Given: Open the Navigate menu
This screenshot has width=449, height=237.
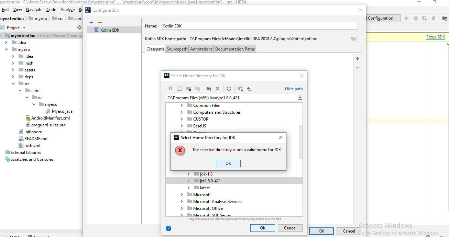Looking at the screenshot, I should coord(34,10).
